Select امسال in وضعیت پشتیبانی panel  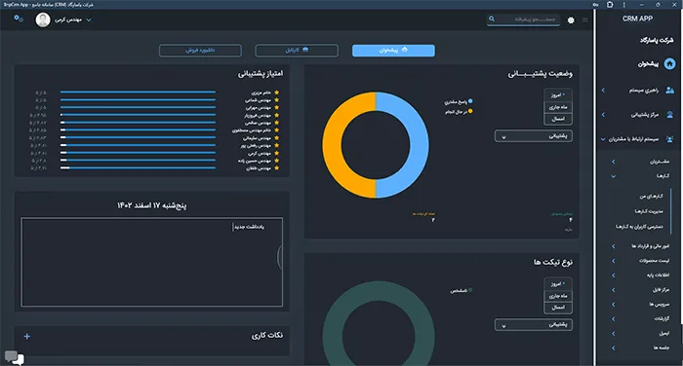point(558,119)
